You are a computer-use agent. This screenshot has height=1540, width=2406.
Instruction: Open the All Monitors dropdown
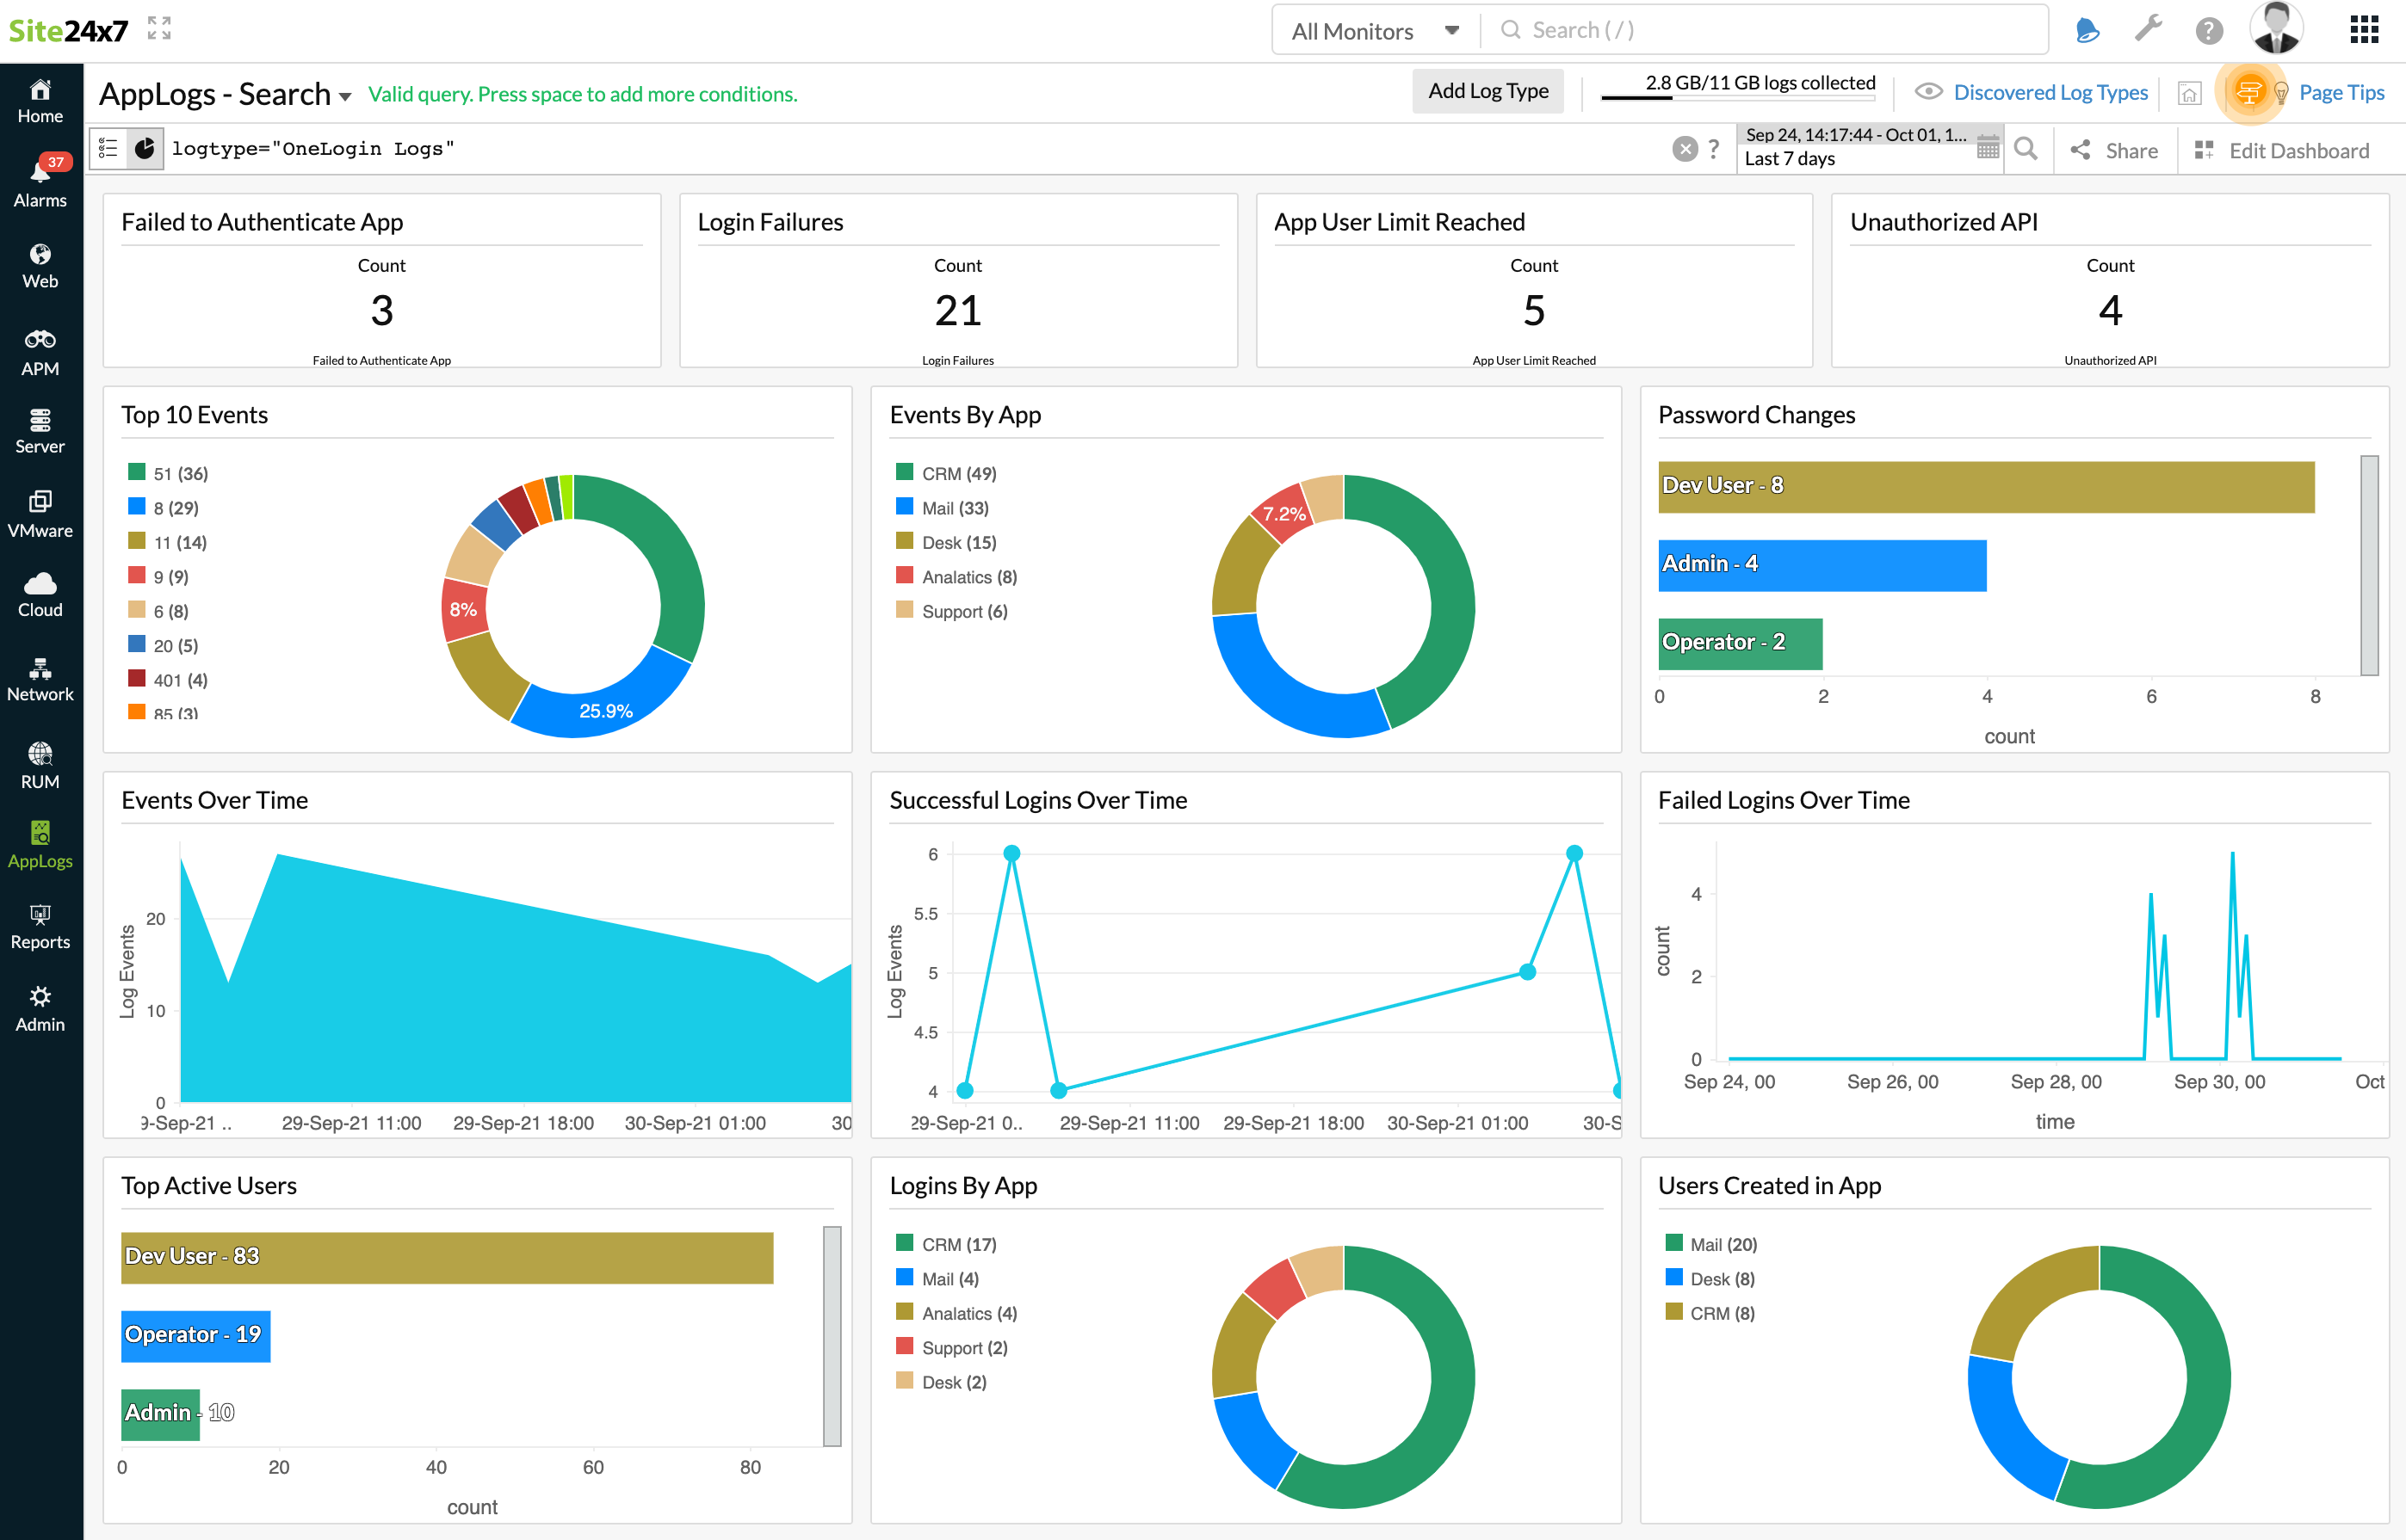click(x=1374, y=29)
